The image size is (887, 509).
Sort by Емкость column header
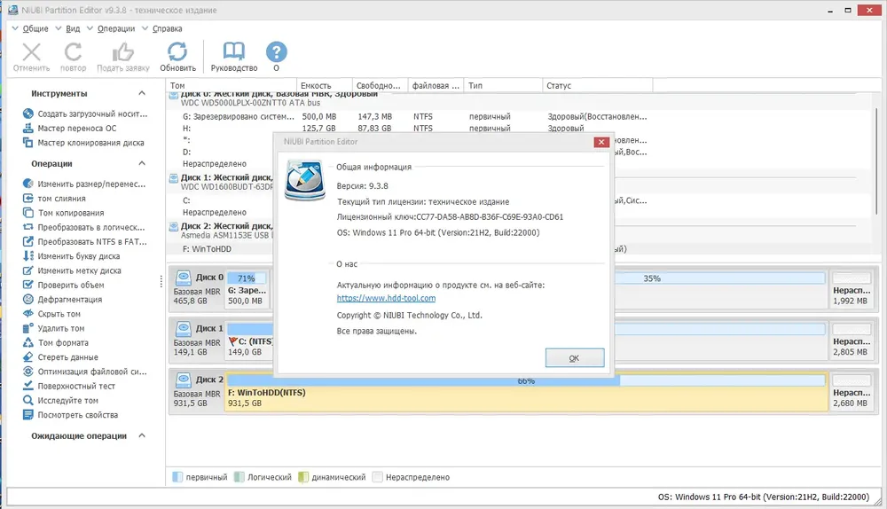pos(324,85)
